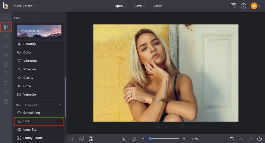265x143 pixels.
Task: Click the fit to screen icon
Action: point(124,139)
